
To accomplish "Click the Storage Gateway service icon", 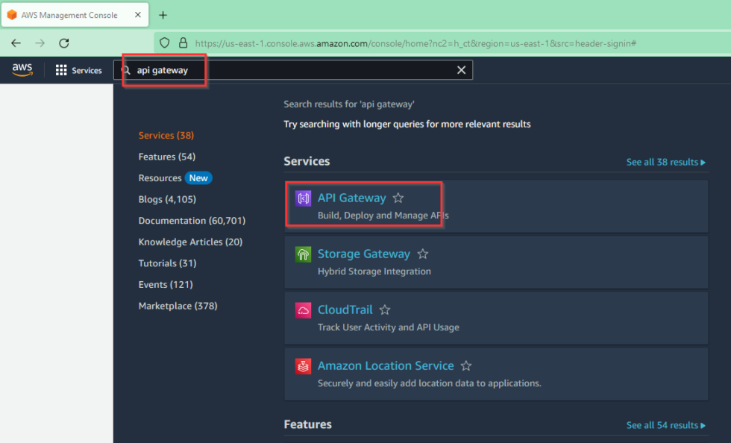I will pos(303,254).
